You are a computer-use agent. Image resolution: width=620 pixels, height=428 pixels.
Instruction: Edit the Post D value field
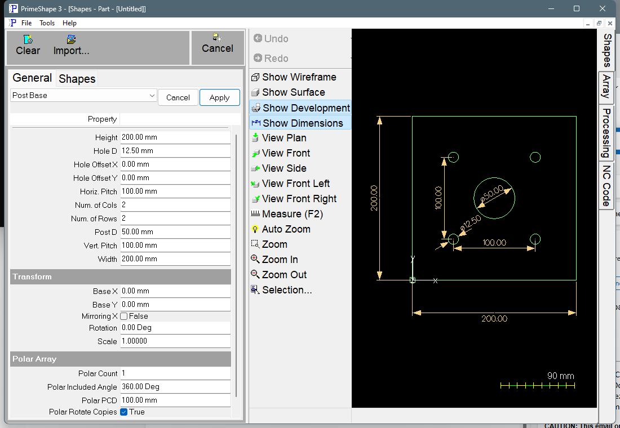coord(175,231)
